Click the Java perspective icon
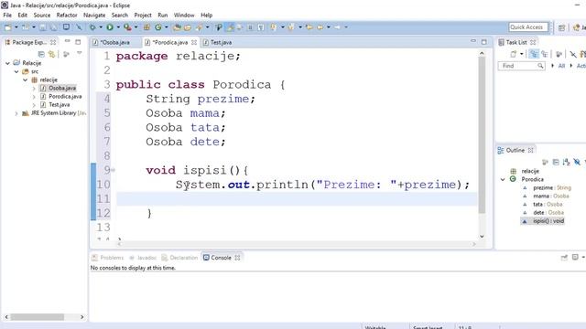586x329 pixels. click(x=577, y=27)
